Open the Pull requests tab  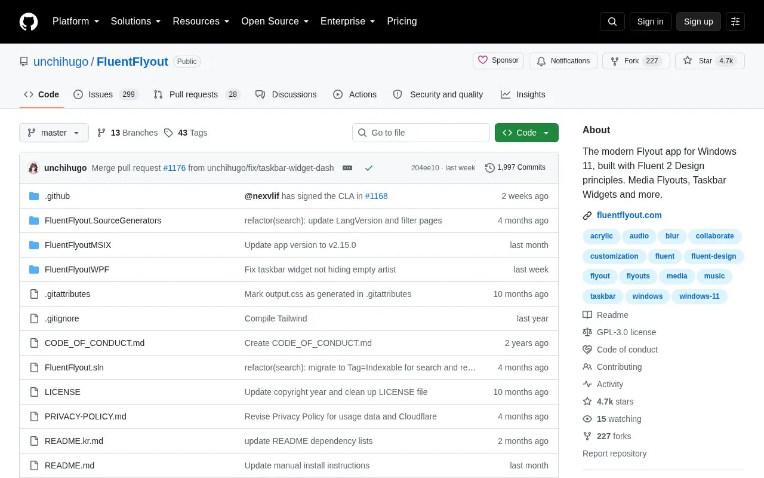pos(197,94)
